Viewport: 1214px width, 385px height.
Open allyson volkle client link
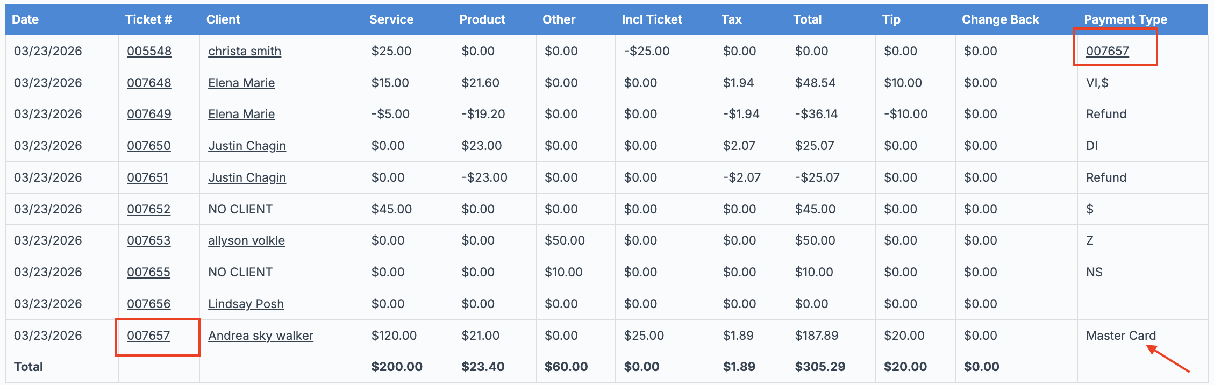(246, 240)
